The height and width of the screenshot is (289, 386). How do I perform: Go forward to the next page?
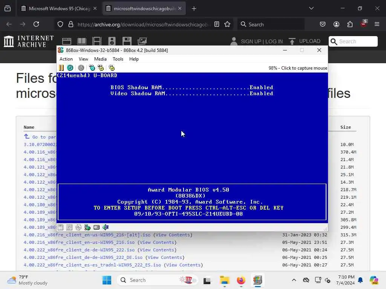coord(23,24)
